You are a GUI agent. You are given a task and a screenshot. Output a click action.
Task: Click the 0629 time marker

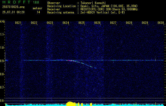coord(145,23)
